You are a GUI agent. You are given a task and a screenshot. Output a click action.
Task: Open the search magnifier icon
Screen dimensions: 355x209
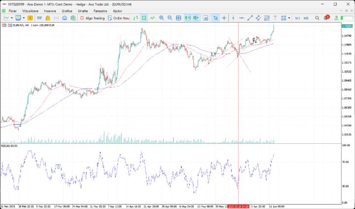[x=317, y=18]
